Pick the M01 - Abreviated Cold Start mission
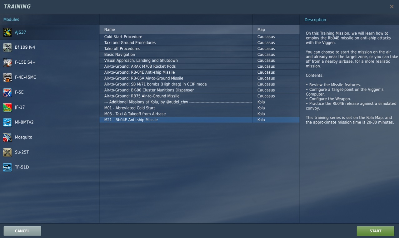399x238 pixels. tap(129, 108)
